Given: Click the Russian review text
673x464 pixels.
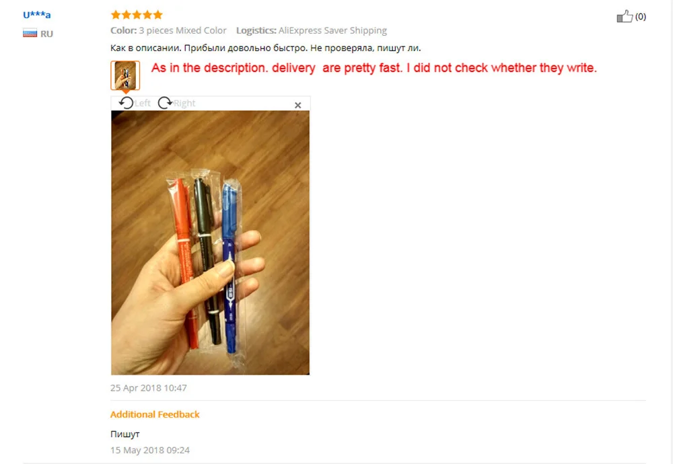Looking at the screenshot, I should pos(266,48).
